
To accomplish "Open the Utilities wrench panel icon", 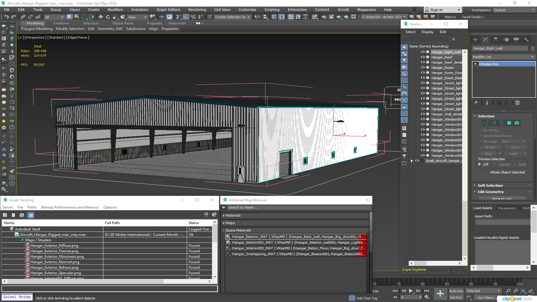I will pyautogui.click(x=526, y=40).
